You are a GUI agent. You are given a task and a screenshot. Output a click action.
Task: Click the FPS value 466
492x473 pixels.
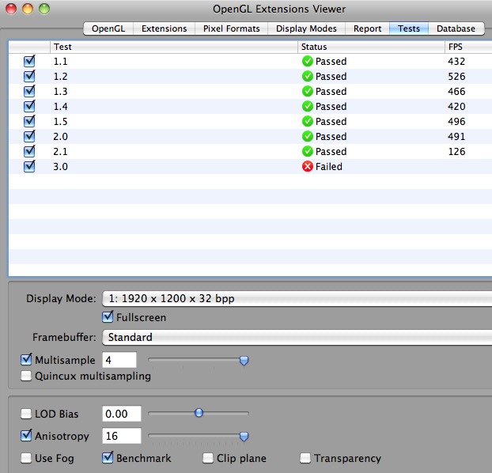(x=456, y=91)
